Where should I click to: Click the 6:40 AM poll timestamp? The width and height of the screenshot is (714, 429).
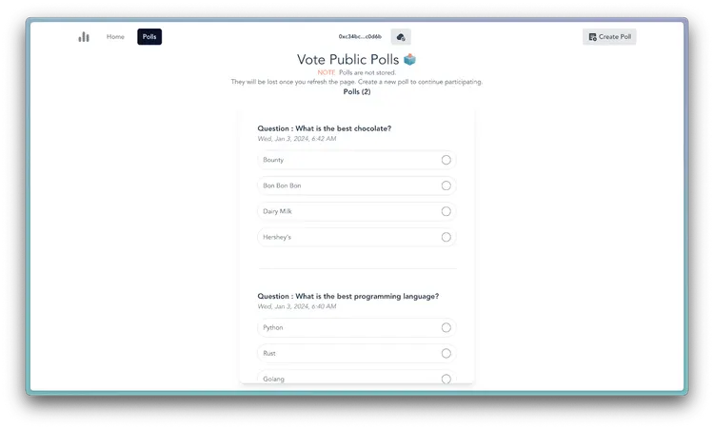(297, 306)
